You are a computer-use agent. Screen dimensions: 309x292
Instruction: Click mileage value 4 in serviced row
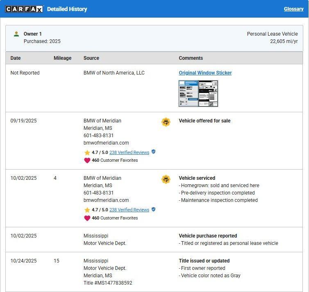(x=55, y=178)
